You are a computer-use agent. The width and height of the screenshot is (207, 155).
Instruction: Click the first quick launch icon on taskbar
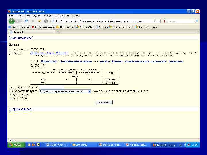pyautogui.click(x=29, y=145)
